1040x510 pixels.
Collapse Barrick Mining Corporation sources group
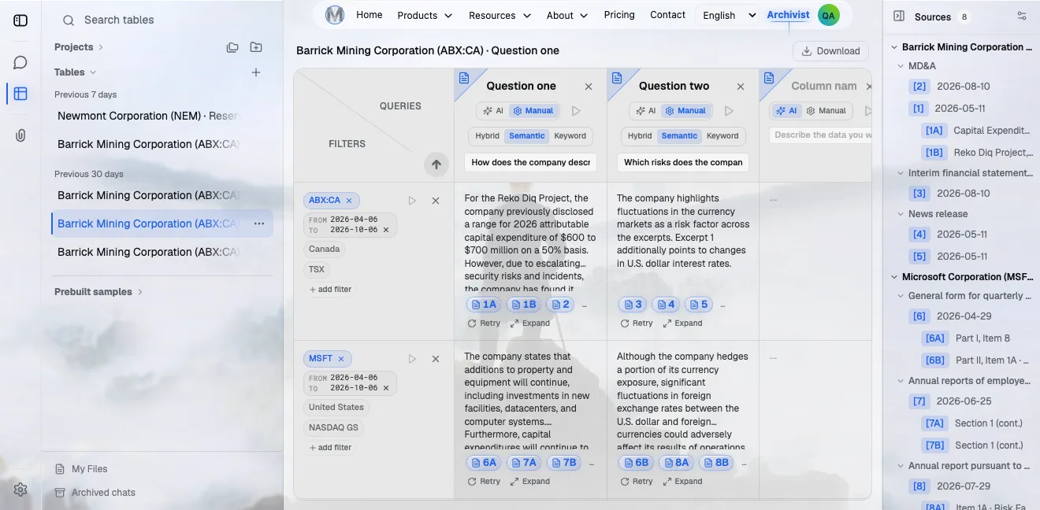[895, 47]
